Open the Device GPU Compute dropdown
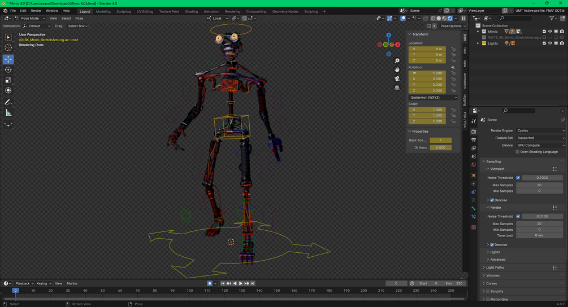The image size is (568, 307). [x=540, y=145]
